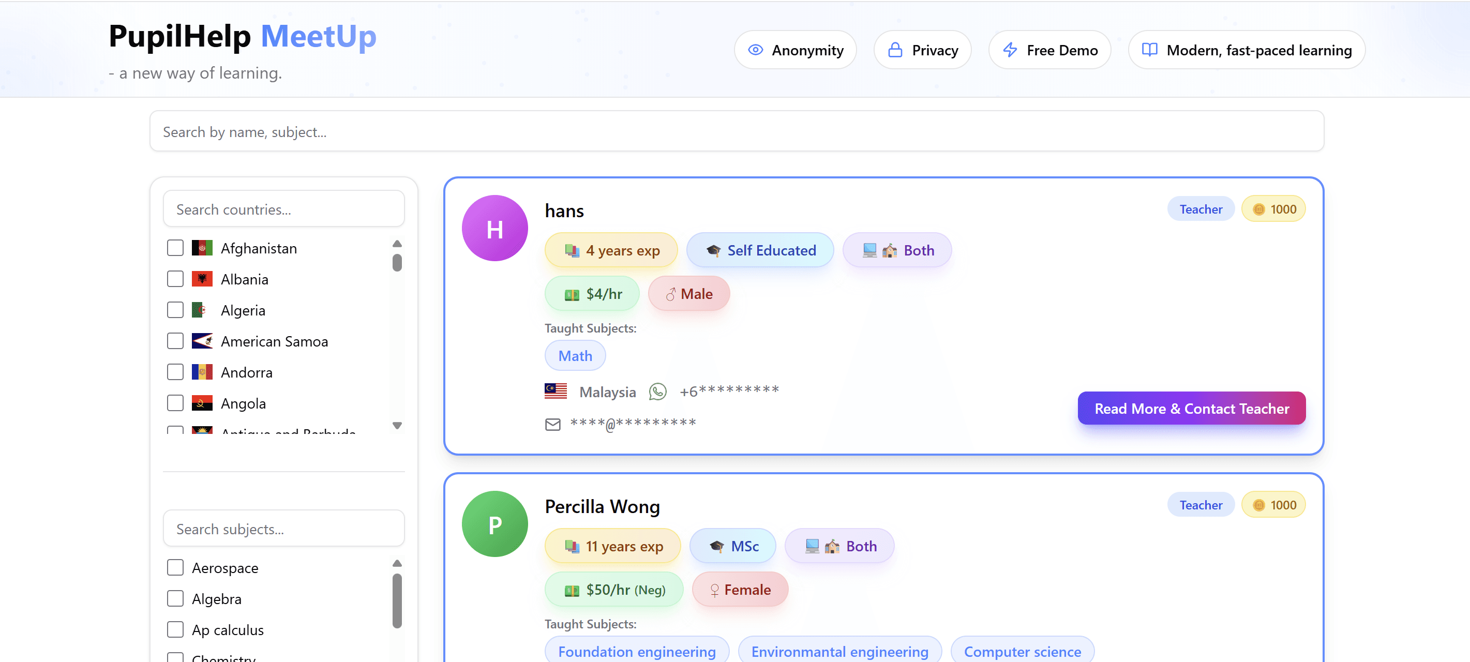Select the Computer science tag on Percilla's card

click(x=1022, y=651)
